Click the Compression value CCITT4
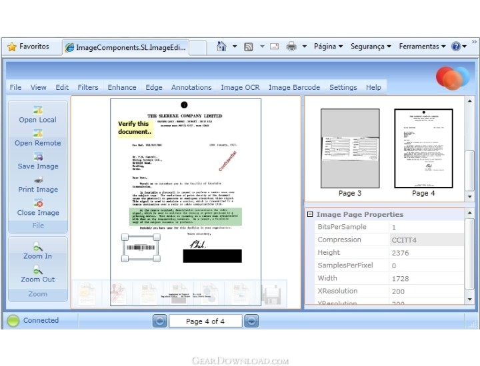 click(x=404, y=240)
